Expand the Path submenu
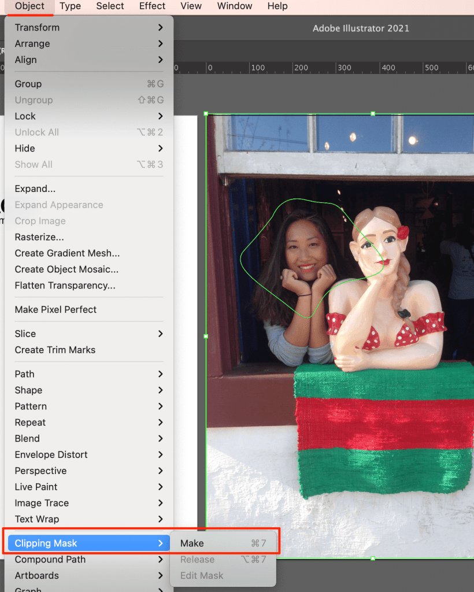 (24, 374)
